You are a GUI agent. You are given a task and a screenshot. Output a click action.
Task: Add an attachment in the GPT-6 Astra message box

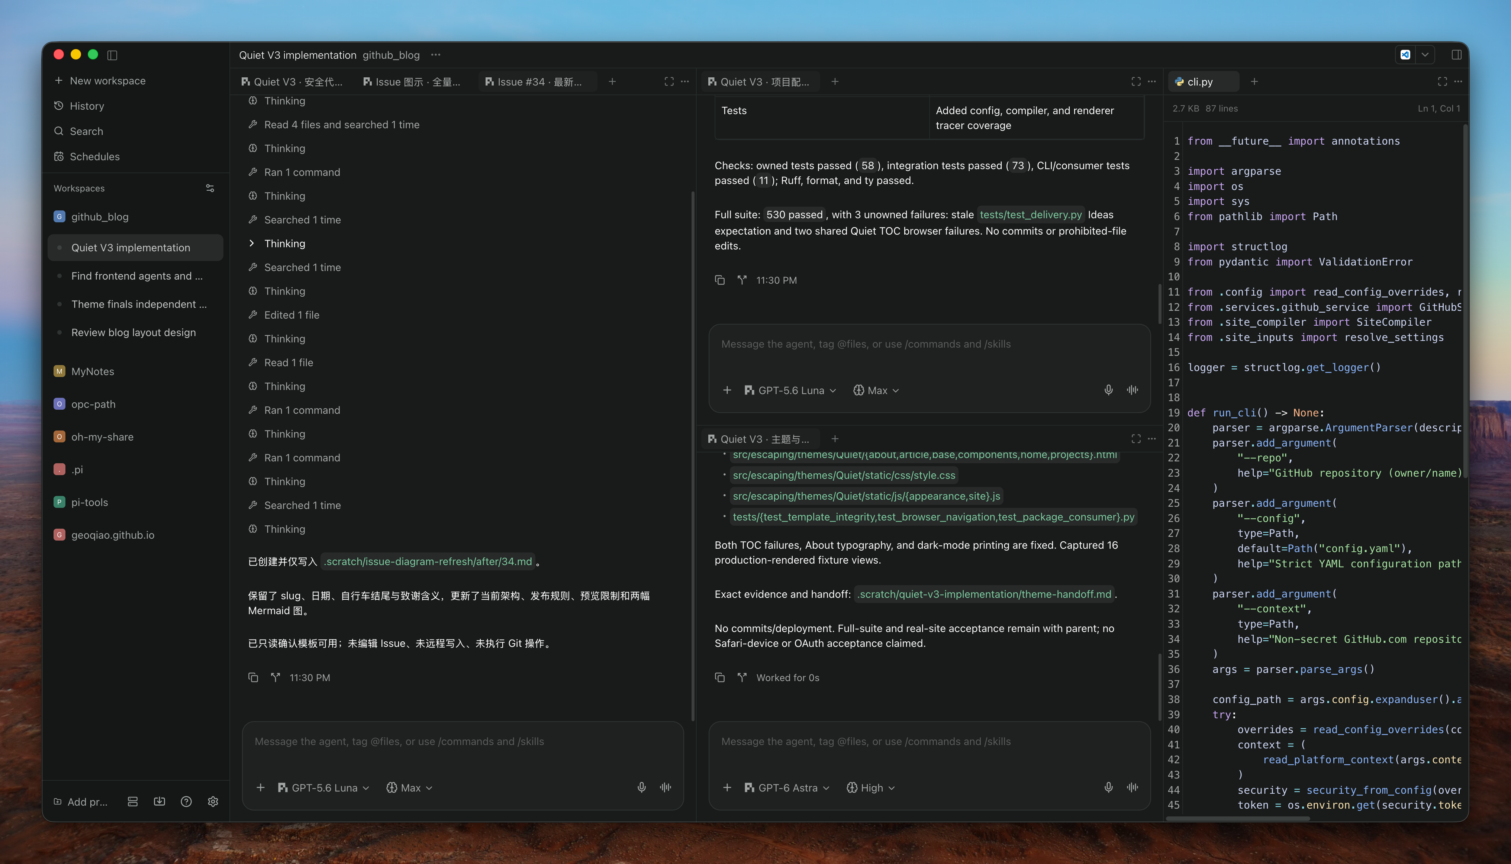[727, 787]
